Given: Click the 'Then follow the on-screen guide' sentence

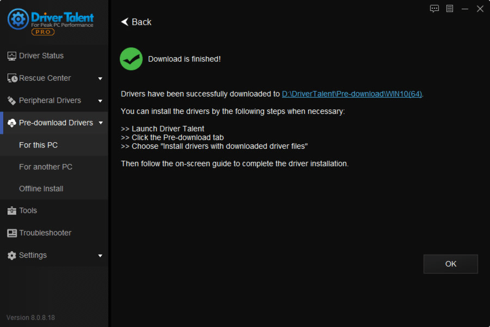Looking at the screenshot, I should [x=235, y=163].
